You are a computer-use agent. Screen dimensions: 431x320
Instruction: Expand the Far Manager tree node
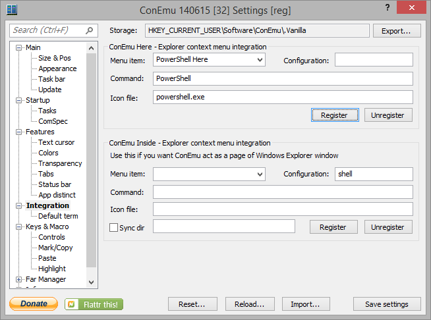pos(19,279)
